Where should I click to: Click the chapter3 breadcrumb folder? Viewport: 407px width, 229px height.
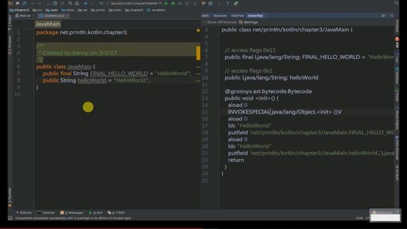134,10
